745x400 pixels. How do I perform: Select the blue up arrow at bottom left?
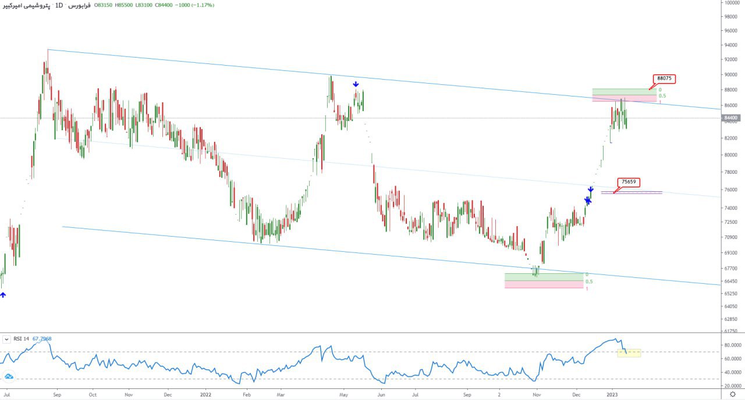coord(3,295)
